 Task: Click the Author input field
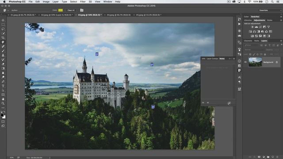point(34,10)
